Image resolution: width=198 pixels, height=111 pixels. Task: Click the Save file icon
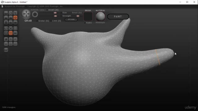(15, 44)
